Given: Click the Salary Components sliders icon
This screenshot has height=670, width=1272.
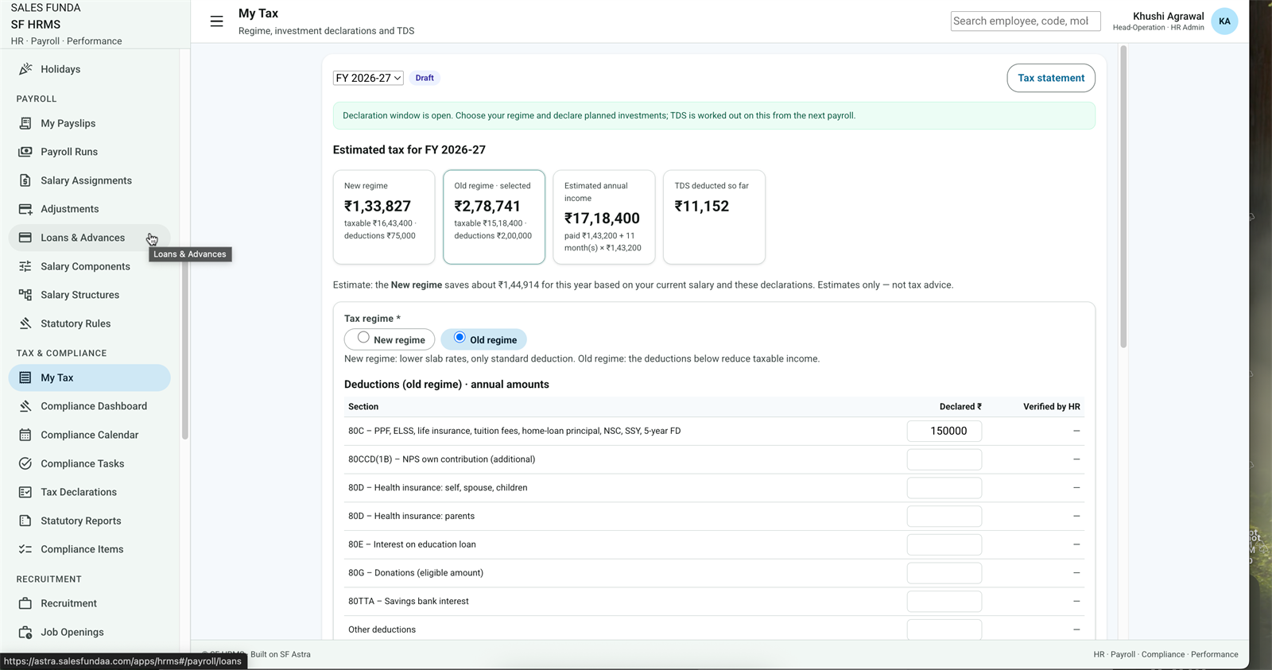Looking at the screenshot, I should tap(25, 266).
